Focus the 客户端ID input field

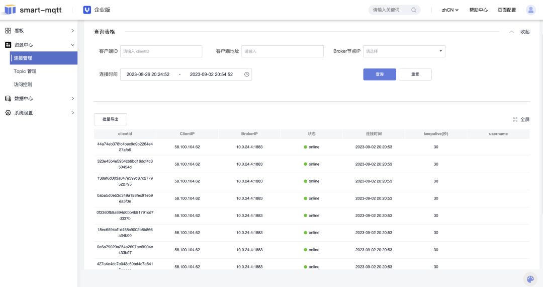point(161,51)
